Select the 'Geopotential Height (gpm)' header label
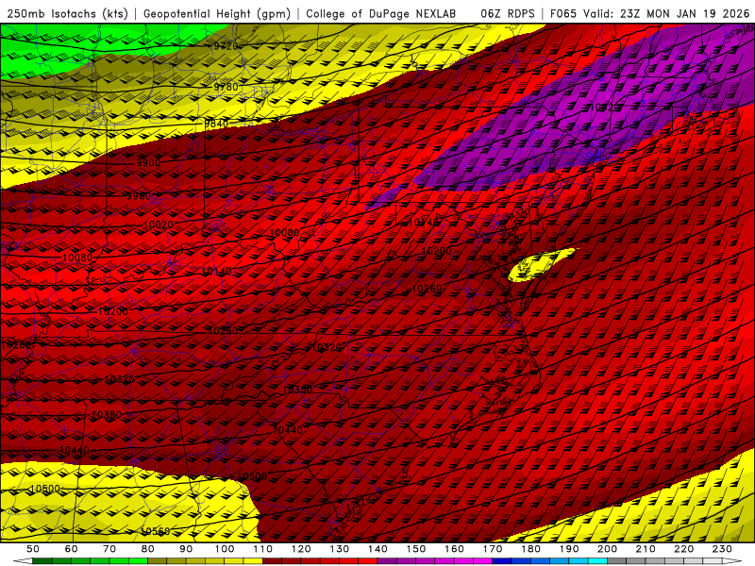755x566 pixels. tap(217, 13)
